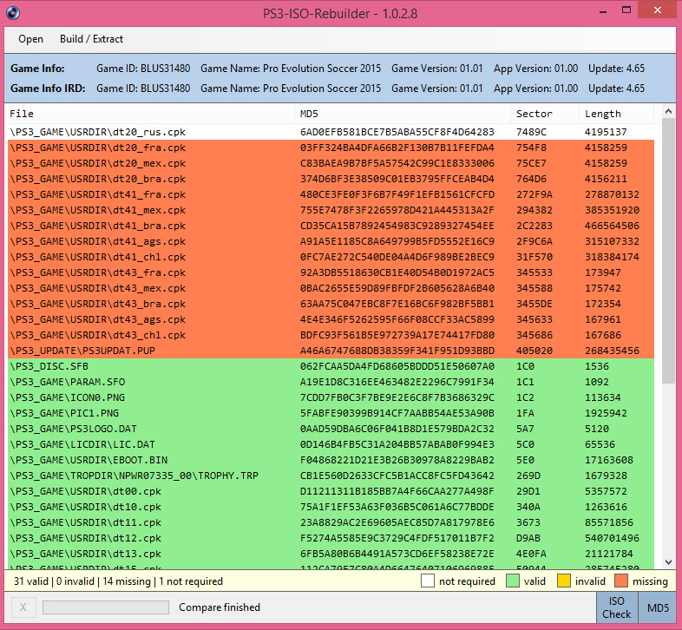Select the EBOOT.BIN row
This screenshot has width=682, height=630.
point(331,460)
